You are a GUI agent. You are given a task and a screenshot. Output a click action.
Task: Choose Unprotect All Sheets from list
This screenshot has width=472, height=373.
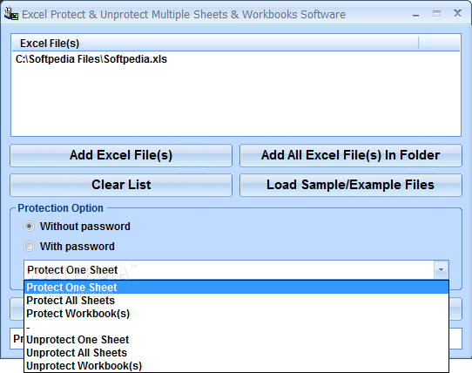tap(236, 352)
